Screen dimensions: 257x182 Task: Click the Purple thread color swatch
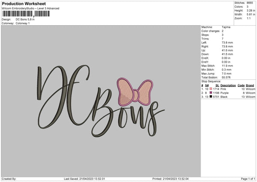(211, 93)
